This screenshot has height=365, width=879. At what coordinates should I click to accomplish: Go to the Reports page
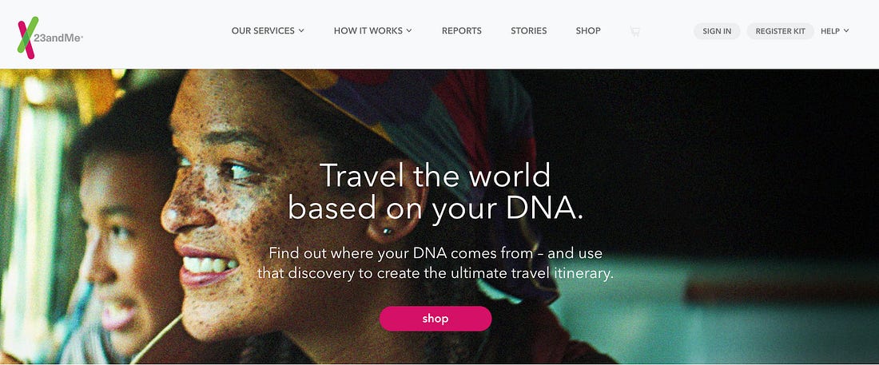461,31
